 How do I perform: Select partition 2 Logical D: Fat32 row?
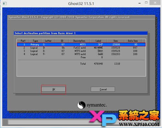tap(81, 48)
